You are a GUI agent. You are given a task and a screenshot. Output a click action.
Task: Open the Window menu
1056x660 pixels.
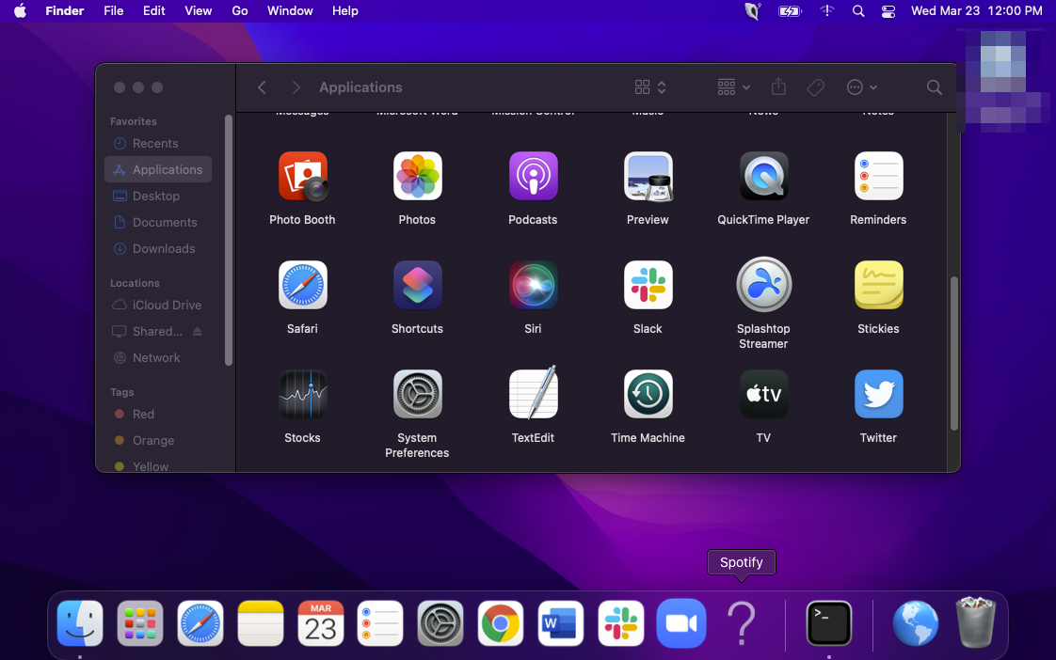[x=290, y=10]
